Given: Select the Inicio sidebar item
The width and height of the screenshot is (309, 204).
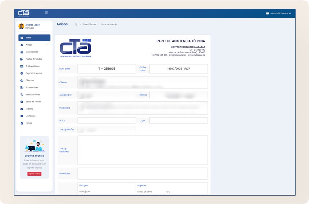Looking at the screenshot, I should [x=34, y=38].
